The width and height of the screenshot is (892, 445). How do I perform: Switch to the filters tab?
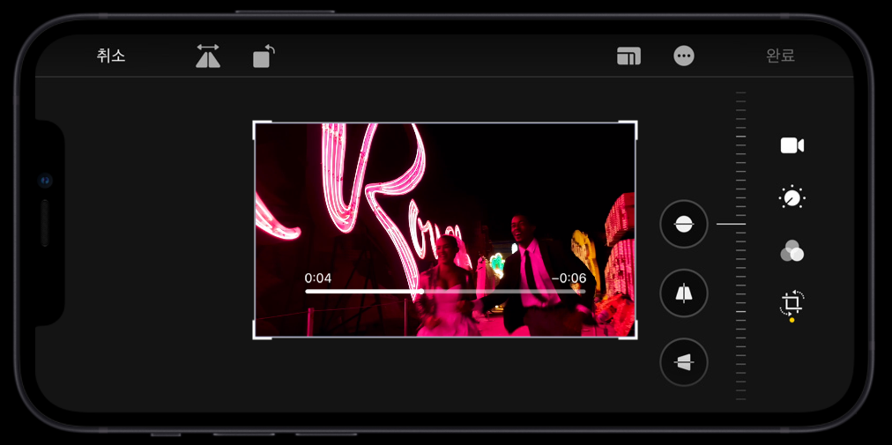pyautogui.click(x=792, y=250)
